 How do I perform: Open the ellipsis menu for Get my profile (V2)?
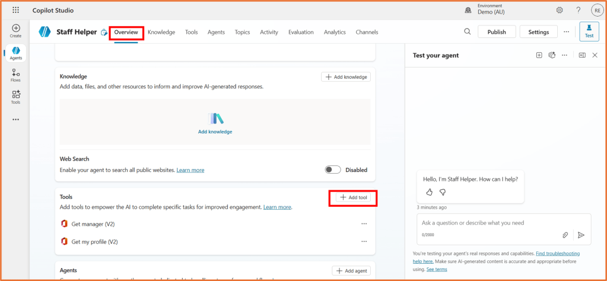point(364,241)
